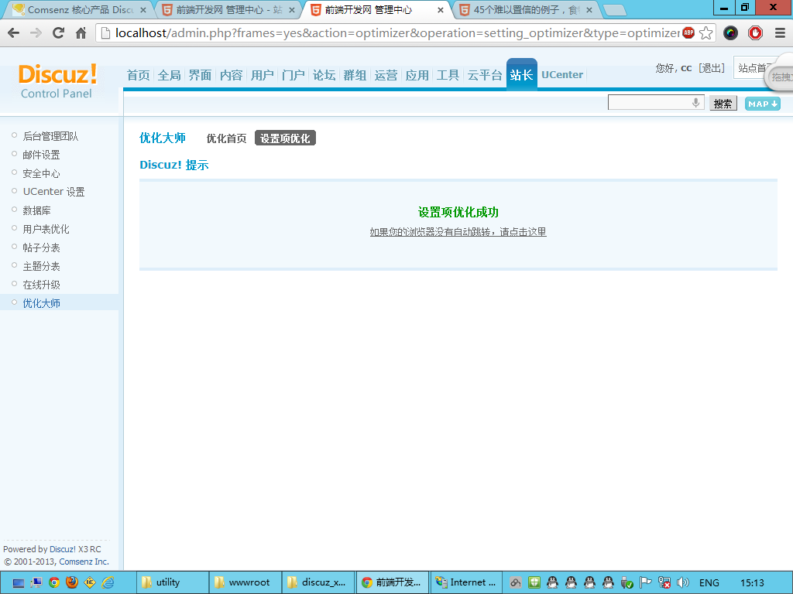Open 安全中心 in the sidebar

click(x=42, y=173)
